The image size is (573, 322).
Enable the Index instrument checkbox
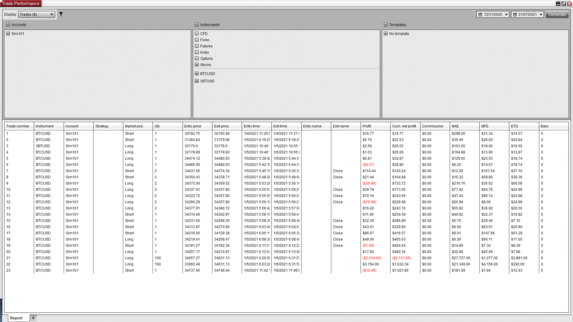tap(197, 52)
